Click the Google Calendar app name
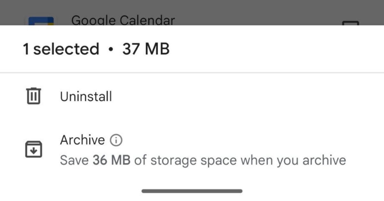384x201 pixels. [x=123, y=20]
